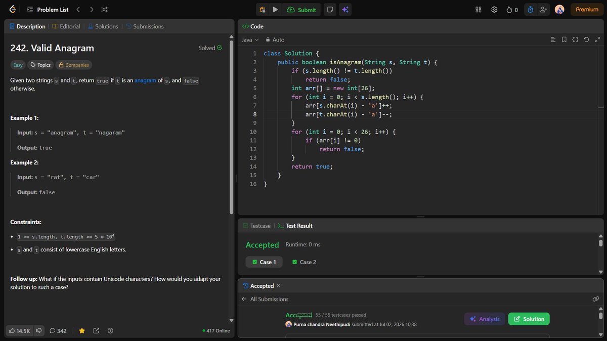Open the layout grid icon
Image resolution: width=607 pixels, height=341 pixels.
tap(479, 10)
